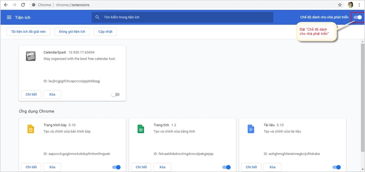Click Đóng gói tiện ích button
The image size is (365, 172).
tap(72, 32)
